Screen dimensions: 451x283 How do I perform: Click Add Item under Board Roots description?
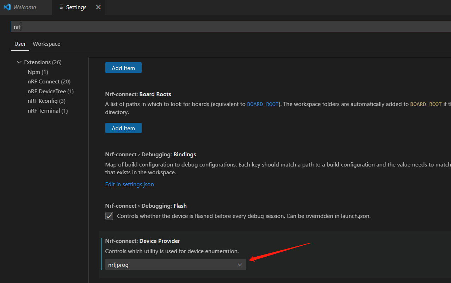tap(123, 128)
